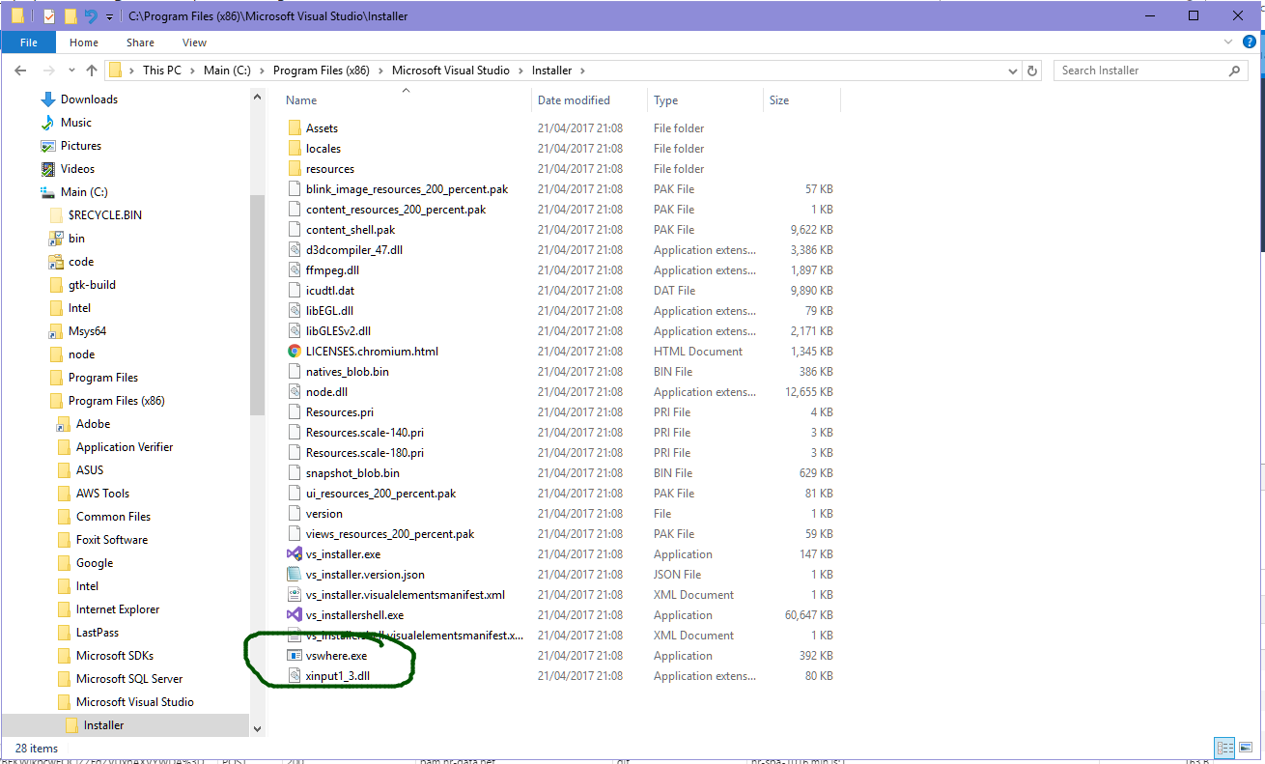
Task: Open recent locations dropdown arrow
Action: 70,71
